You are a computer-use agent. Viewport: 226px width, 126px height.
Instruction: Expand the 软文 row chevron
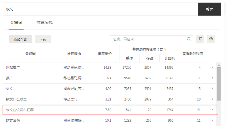[x=212, y=89]
